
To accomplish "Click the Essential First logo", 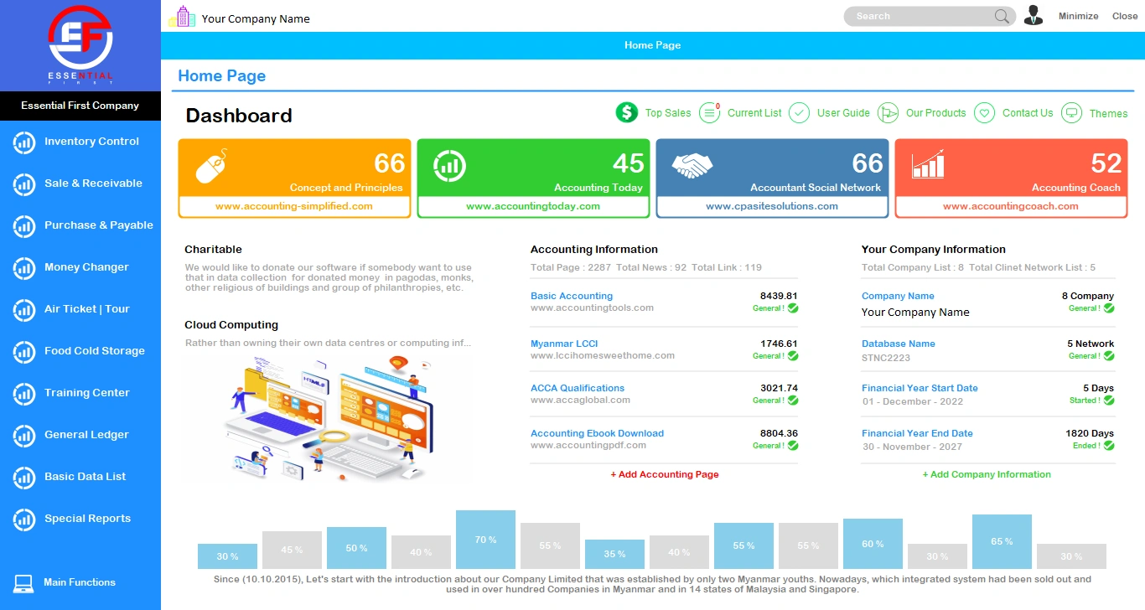I will [80, 46].
